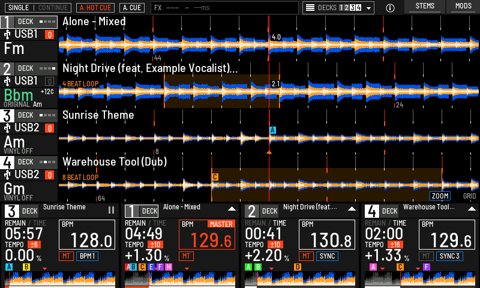Select Deck 4 label in waveform list
Image resolution: width=480 pixels, height=288 pixels.
click(29, 163)
